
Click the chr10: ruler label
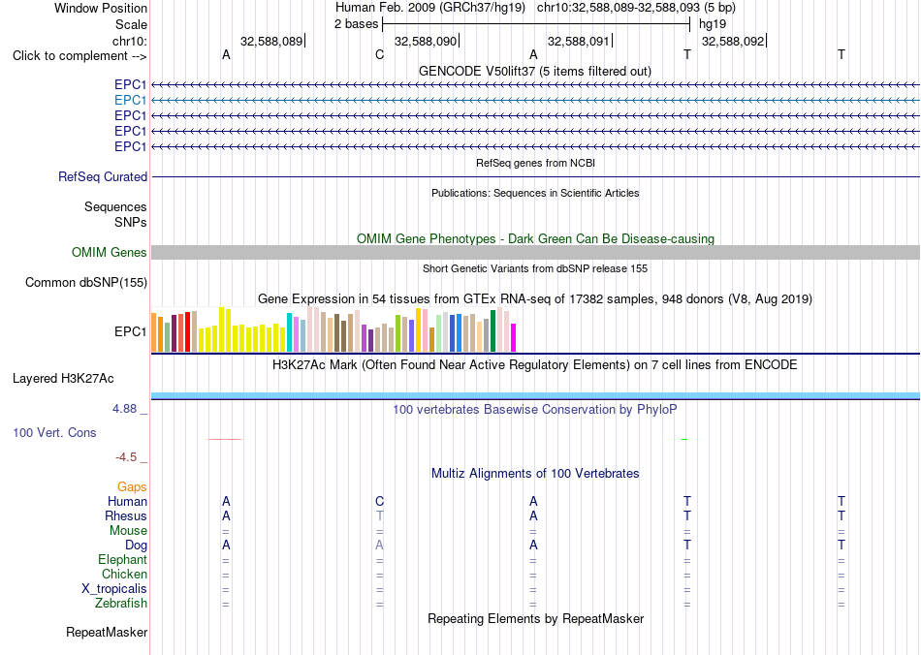tap(129, 41)
